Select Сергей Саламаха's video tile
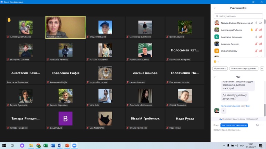 coord(185,96)
